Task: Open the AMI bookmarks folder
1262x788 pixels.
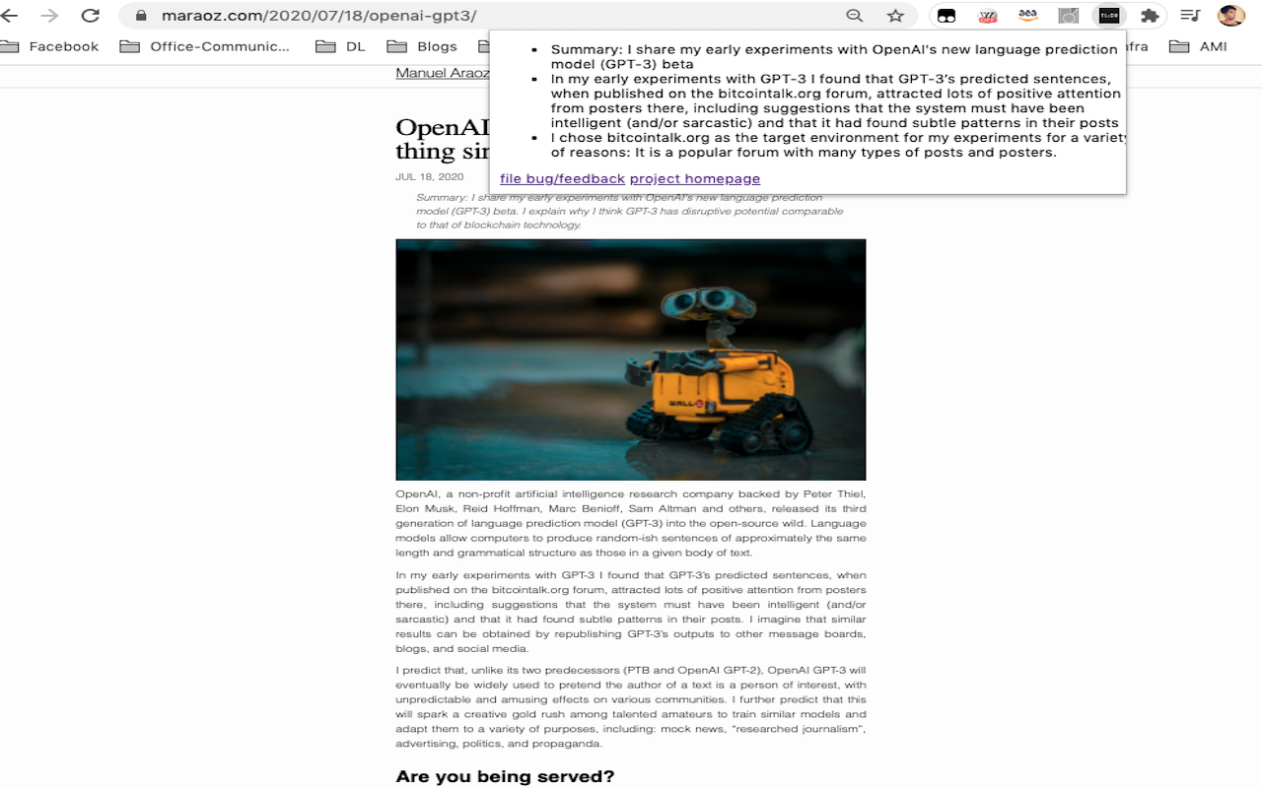Action: click(1198, 46)
